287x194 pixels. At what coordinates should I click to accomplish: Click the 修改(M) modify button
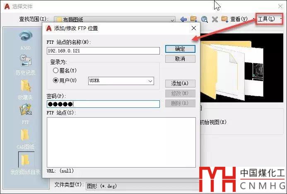click(180, 93)
